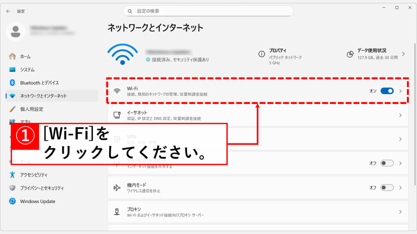Open the Wi-Fi settings row
The width and height of the screenshot is (417, 234).
click(244, 91)
